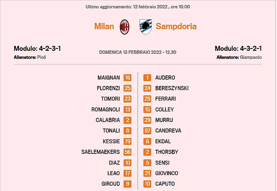The width and height of the screenshot is (277, 191).
Task: Click the Ultimo aggiornamento timestamp line
Action: (138, 7)
